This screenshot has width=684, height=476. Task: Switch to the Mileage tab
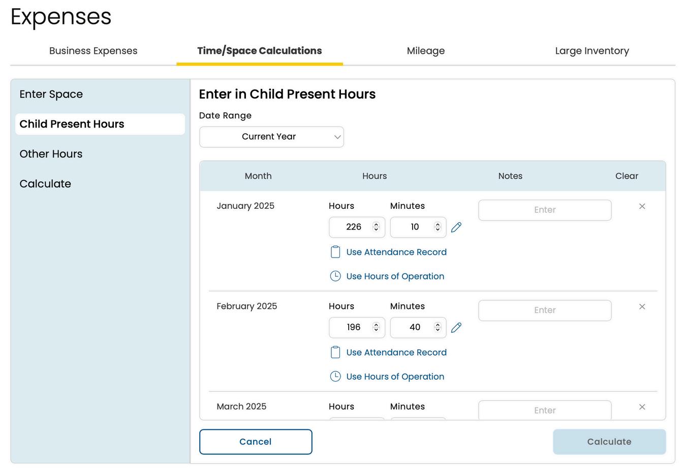click(426, 51)
